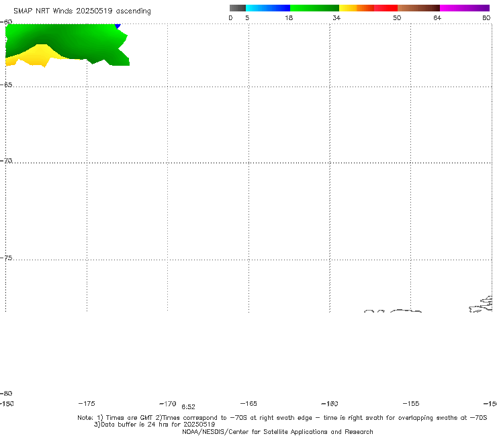
Task: Click the swath time label '6:52'
Action: coord(188,407)
